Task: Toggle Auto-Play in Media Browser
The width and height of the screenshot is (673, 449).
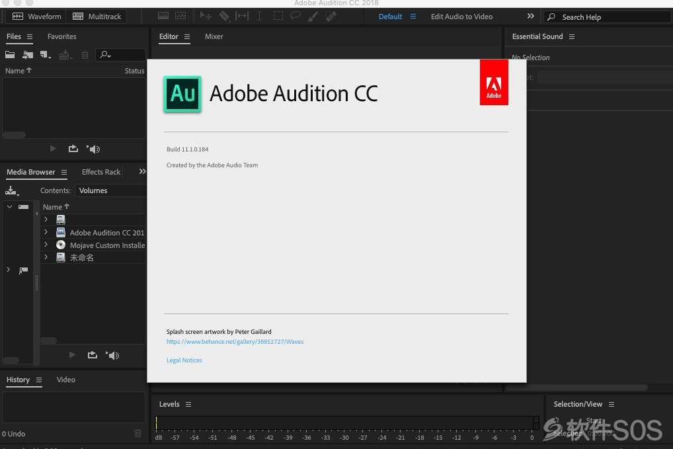Action: point(112,355)
